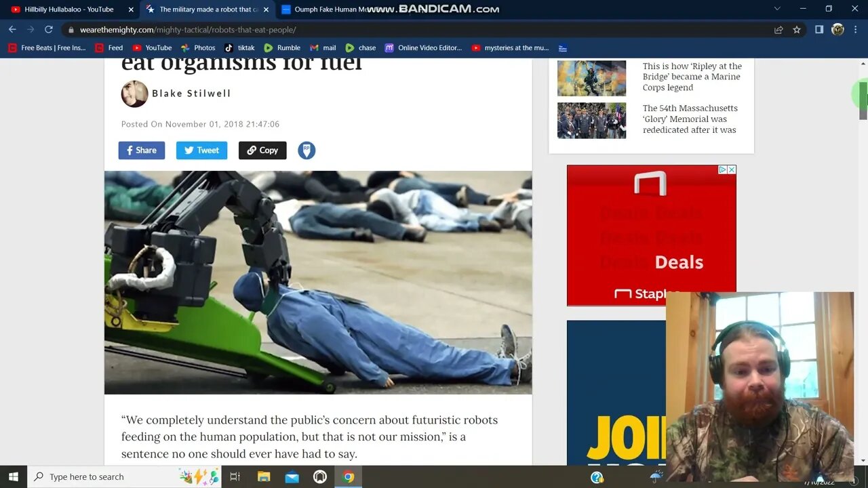Viewport: 868px width, 488px height.
Task: Close the military robot article tab
Action: [266, 9]
